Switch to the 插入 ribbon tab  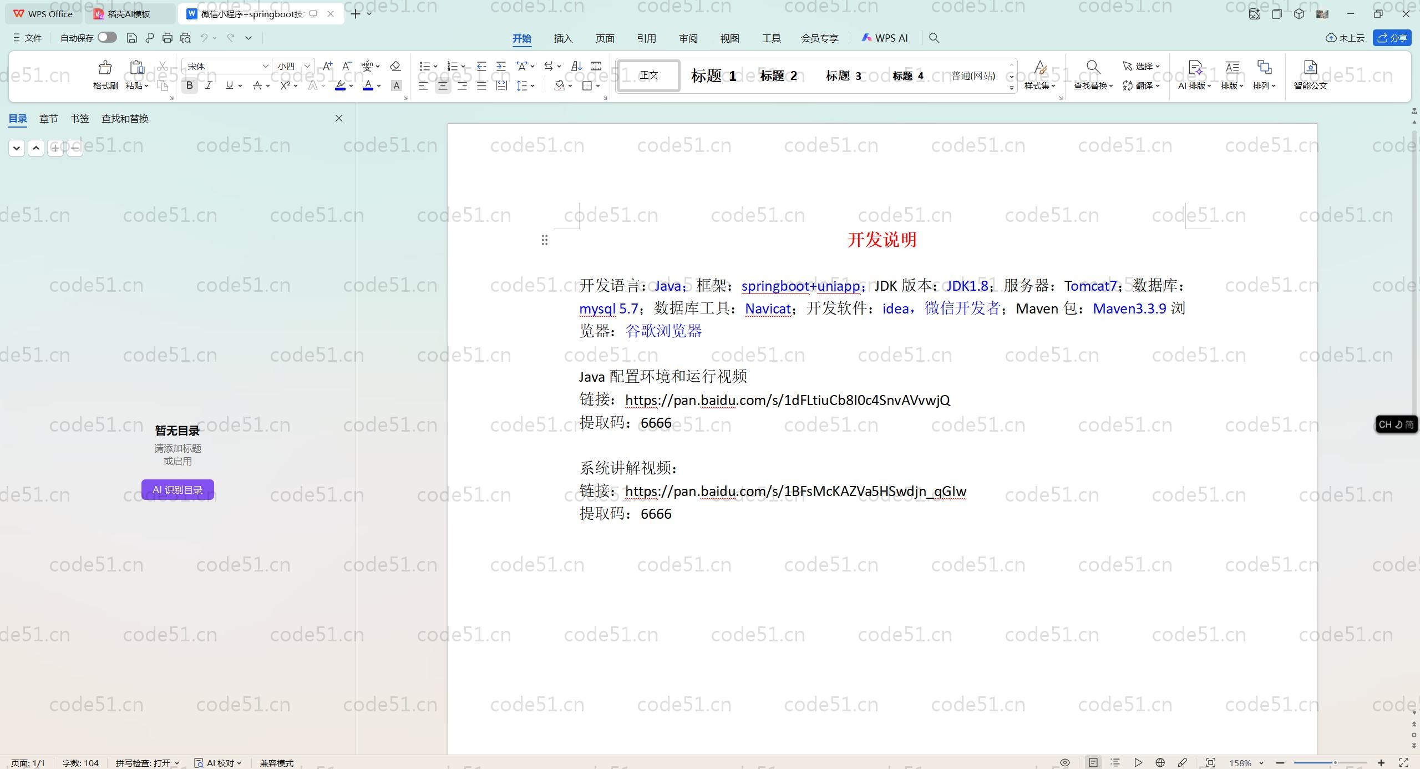coord(563,38)
